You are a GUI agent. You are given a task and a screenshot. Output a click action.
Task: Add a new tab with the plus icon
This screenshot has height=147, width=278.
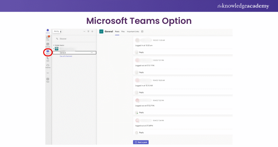coord(142,32)
